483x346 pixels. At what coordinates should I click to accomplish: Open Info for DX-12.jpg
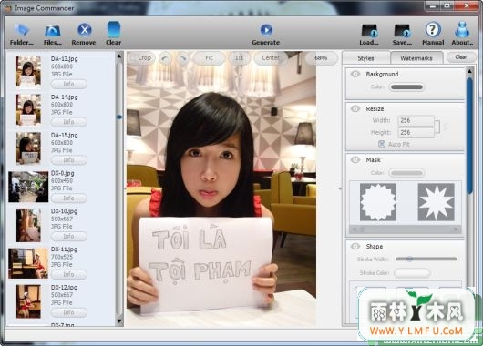68,312
